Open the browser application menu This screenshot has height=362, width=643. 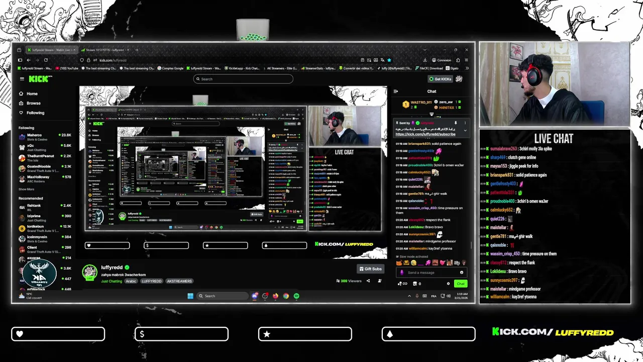point(467,60)
